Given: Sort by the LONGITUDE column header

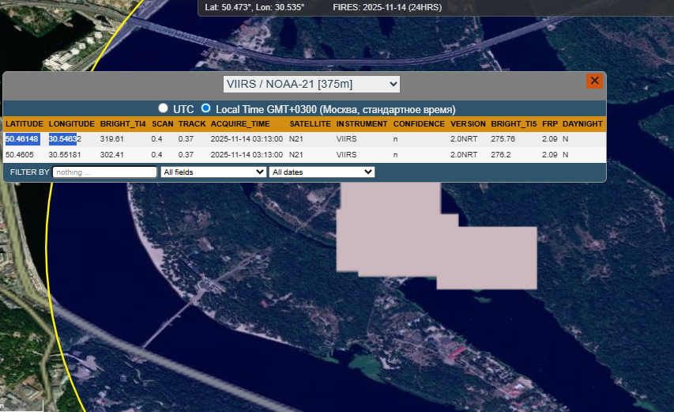Looking at the screenshot, I should (72, 124).
